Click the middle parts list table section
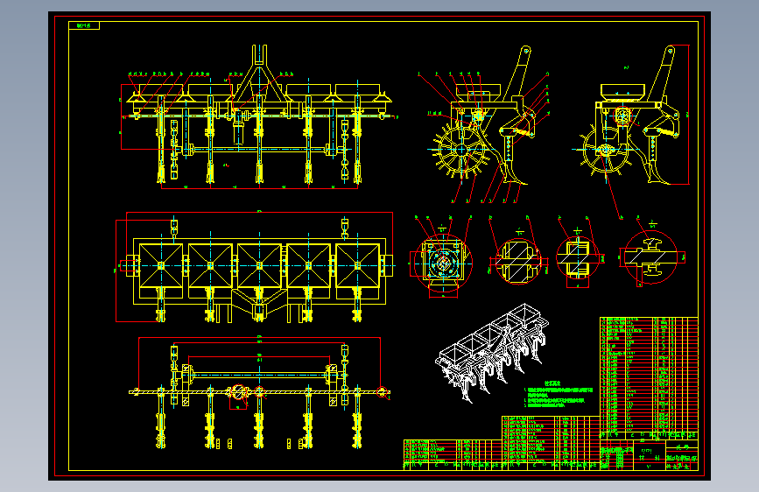 pos(551,443)
